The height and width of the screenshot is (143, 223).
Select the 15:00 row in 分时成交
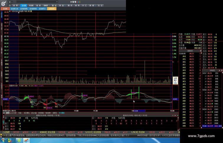212,126
